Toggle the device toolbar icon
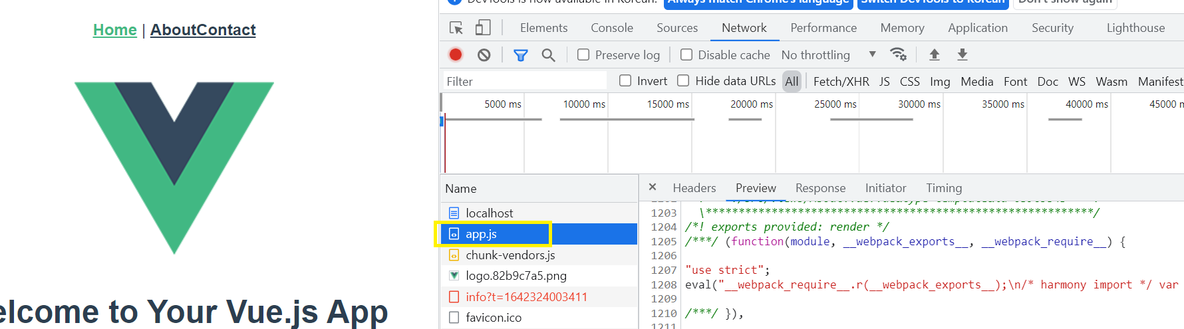The width and height of the screenshot is (1184, 329). point(483,28)
